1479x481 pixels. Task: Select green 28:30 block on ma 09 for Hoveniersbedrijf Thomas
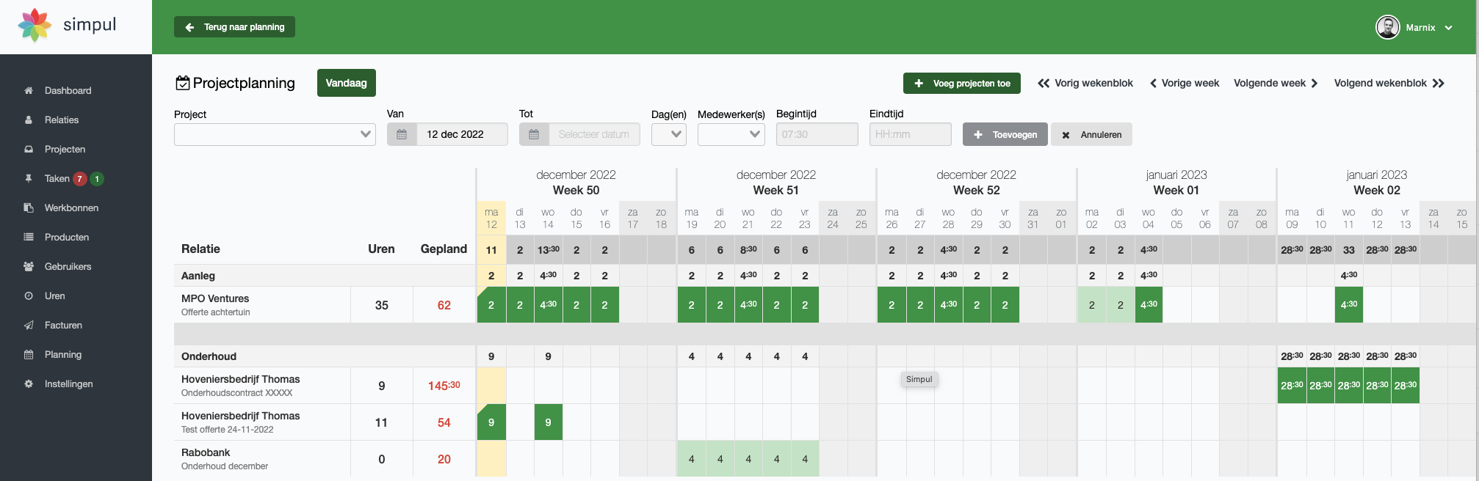click(x=1292, y=386)
